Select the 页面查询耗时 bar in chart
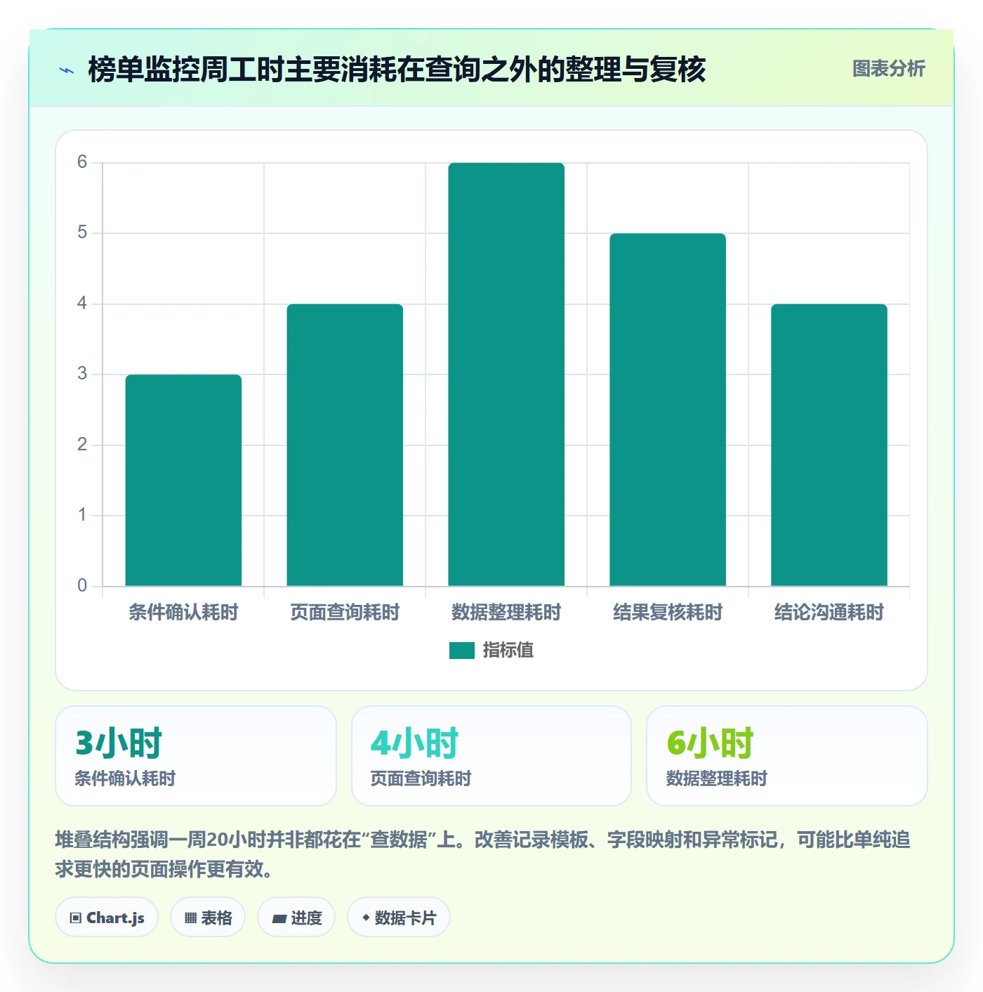The image size is (983, 992). (x=345, y=445)
